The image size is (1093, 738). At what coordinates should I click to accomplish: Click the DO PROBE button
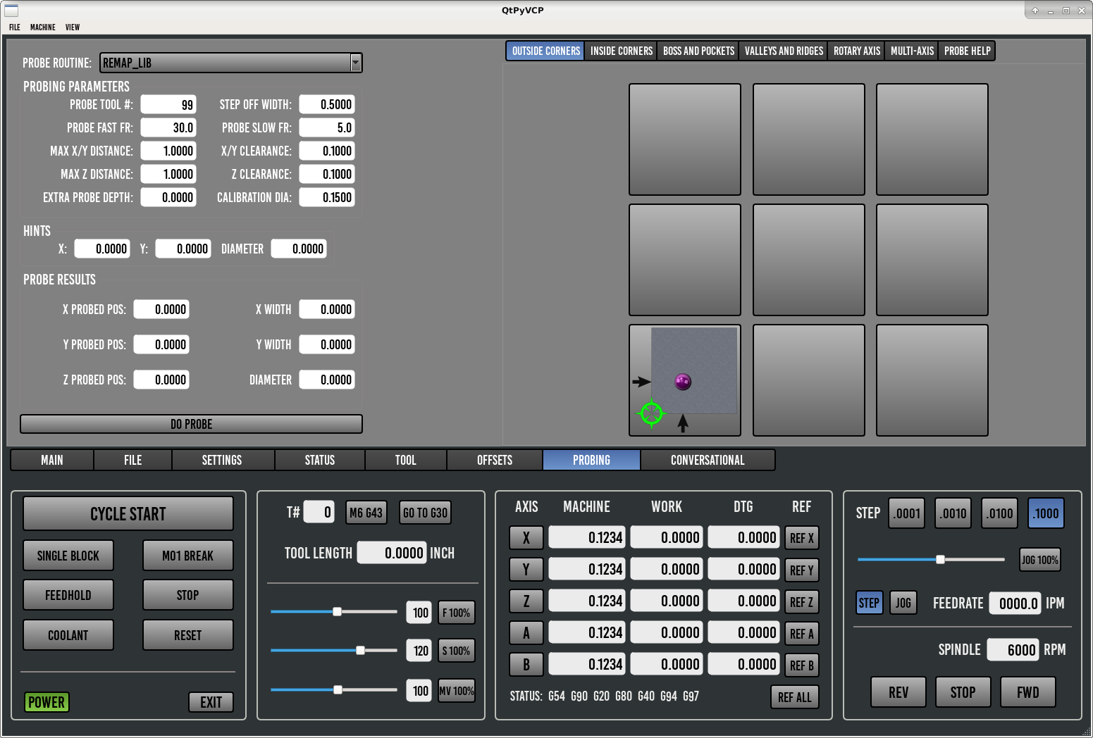point(191,424)
